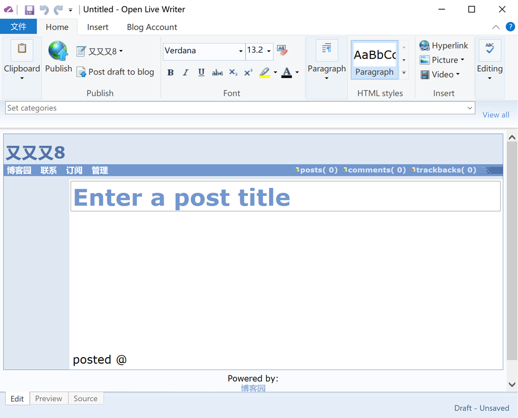Click the 联系 link in blog nav bar
Screen dimensions: 518x418
coord(48,170)
